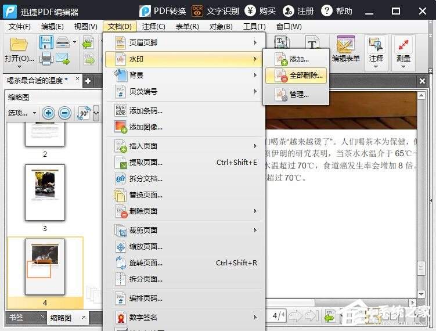Click the 90° rotate thumbnail icon
This screenshot has height=331, width=436.
84,113
